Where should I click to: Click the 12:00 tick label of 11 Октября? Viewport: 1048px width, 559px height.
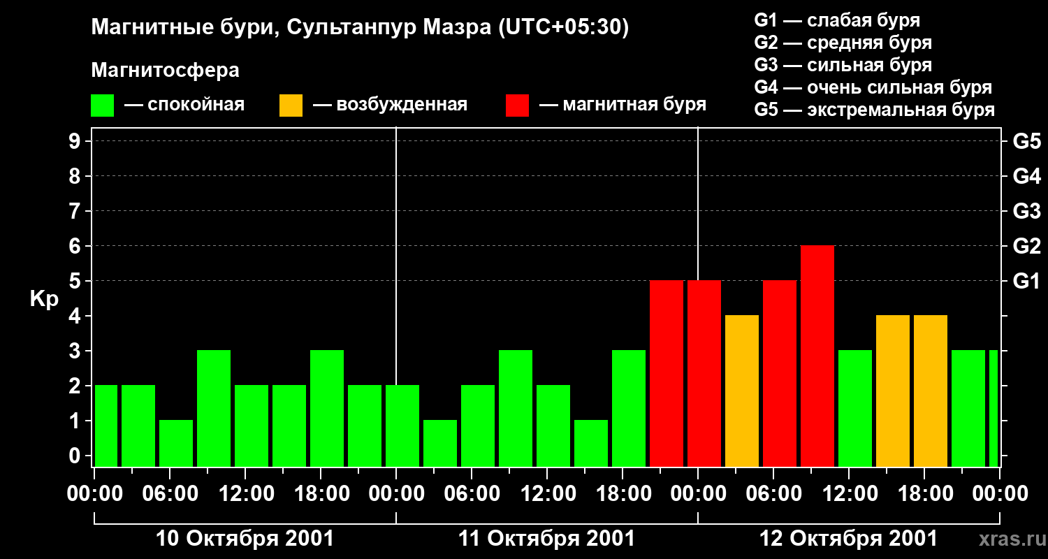pos(547,493)
